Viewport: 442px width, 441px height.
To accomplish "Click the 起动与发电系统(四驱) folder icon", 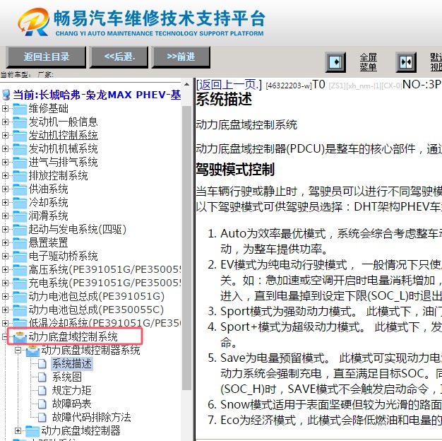I will [x=20, y=230].
